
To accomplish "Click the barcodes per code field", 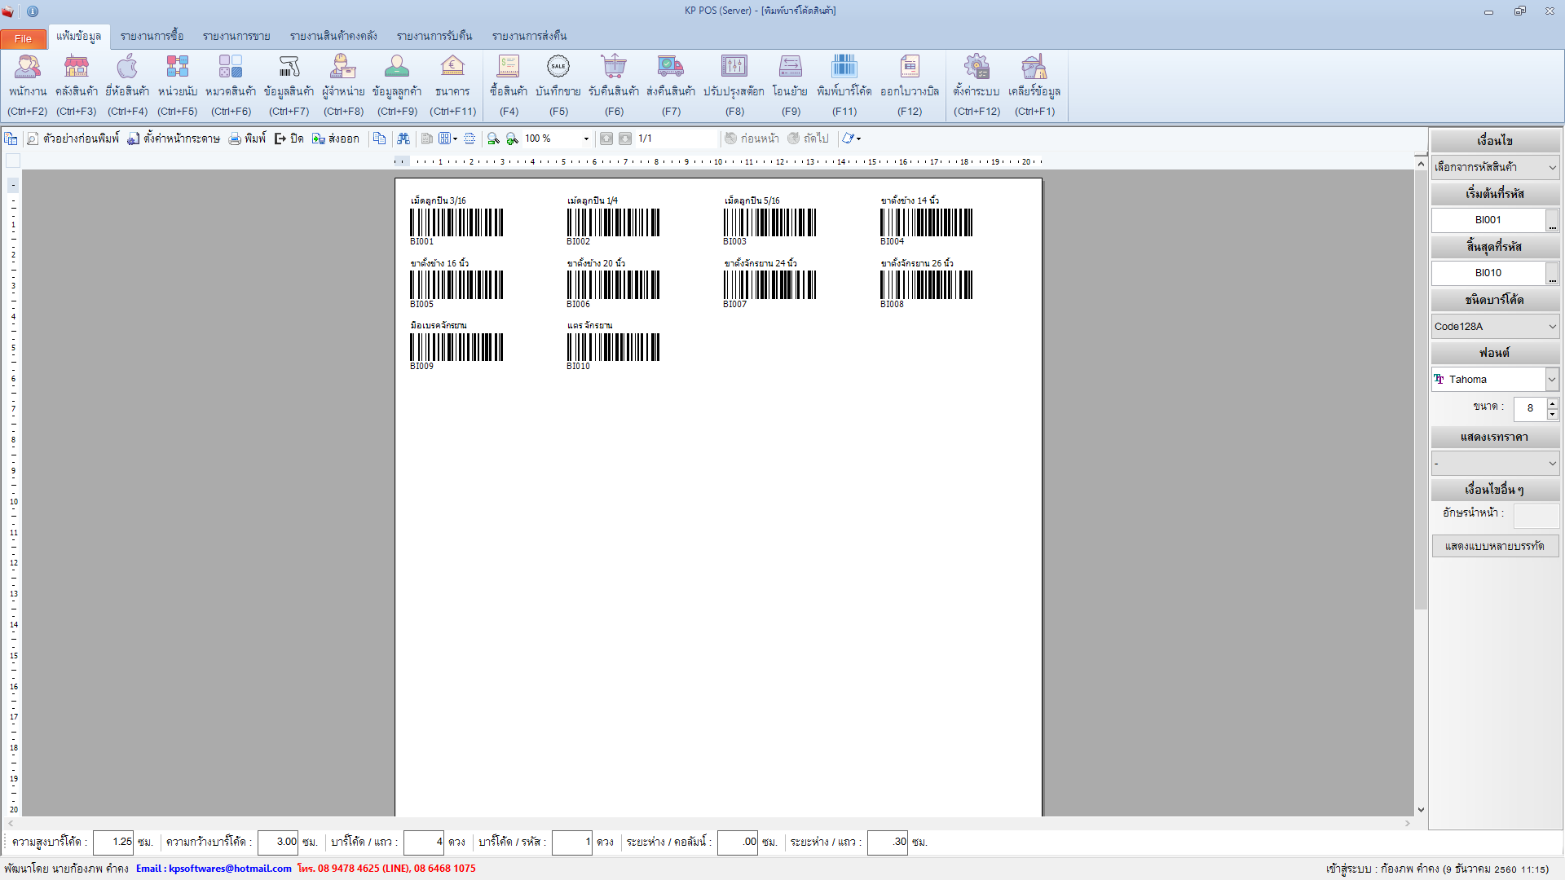I will [572, 842].
